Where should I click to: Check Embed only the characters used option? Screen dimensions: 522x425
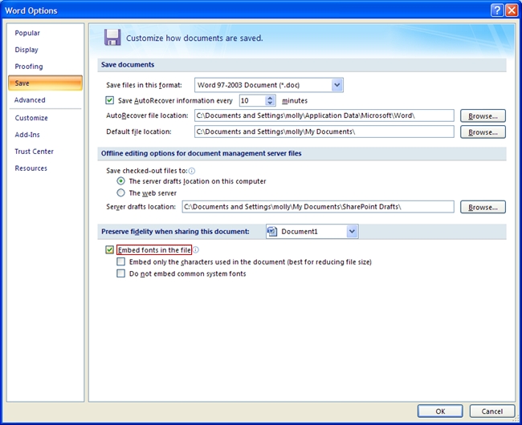121,262
